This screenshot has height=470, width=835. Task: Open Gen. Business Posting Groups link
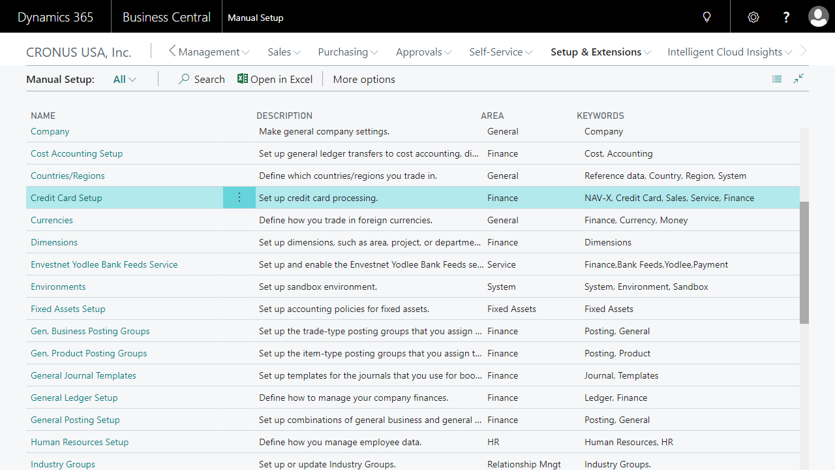90,331
